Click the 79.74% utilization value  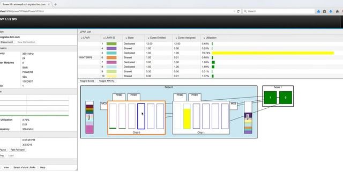(206, 53)
